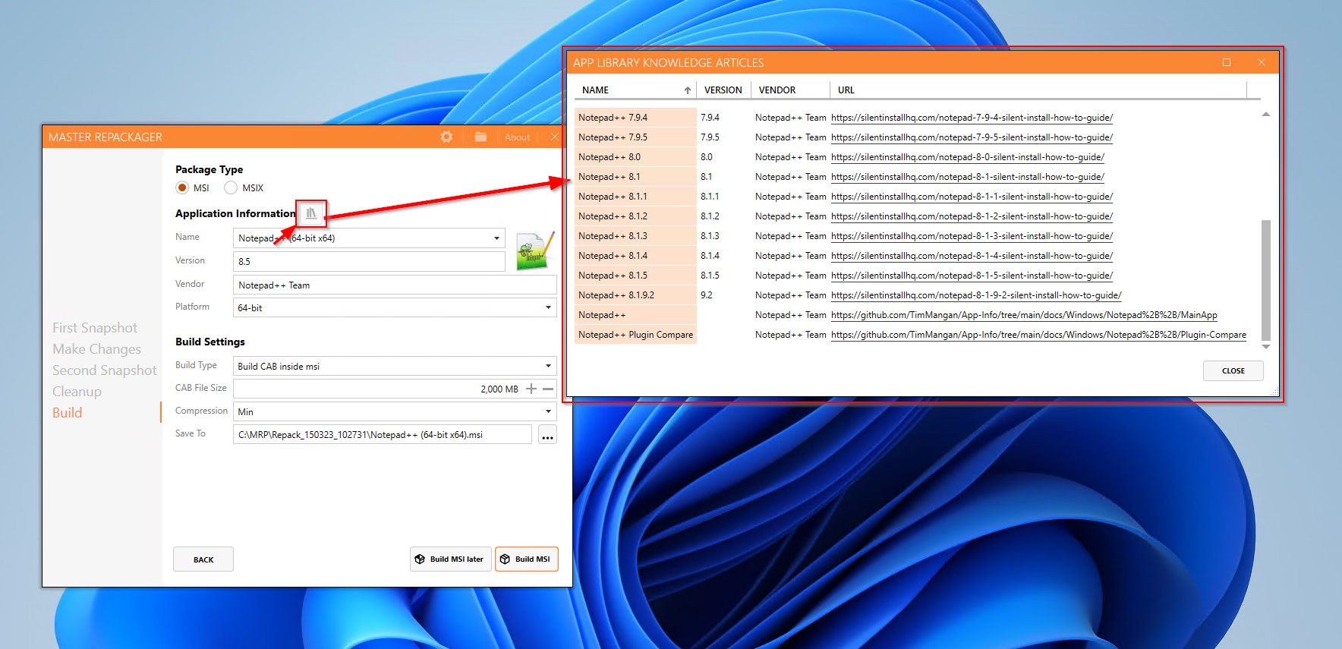
Task: Expand the application Name dropdown
Action: coord(497,238)
